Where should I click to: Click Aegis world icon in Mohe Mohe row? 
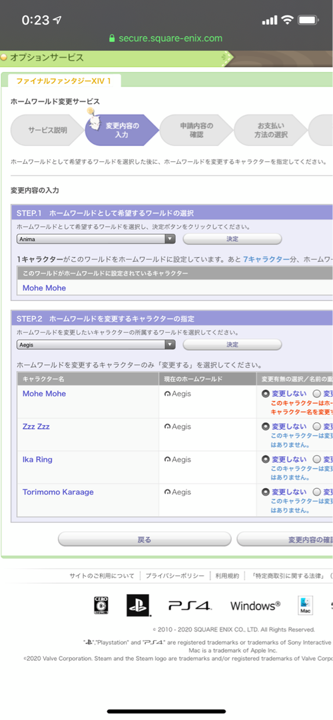click(x=168, y=394)
